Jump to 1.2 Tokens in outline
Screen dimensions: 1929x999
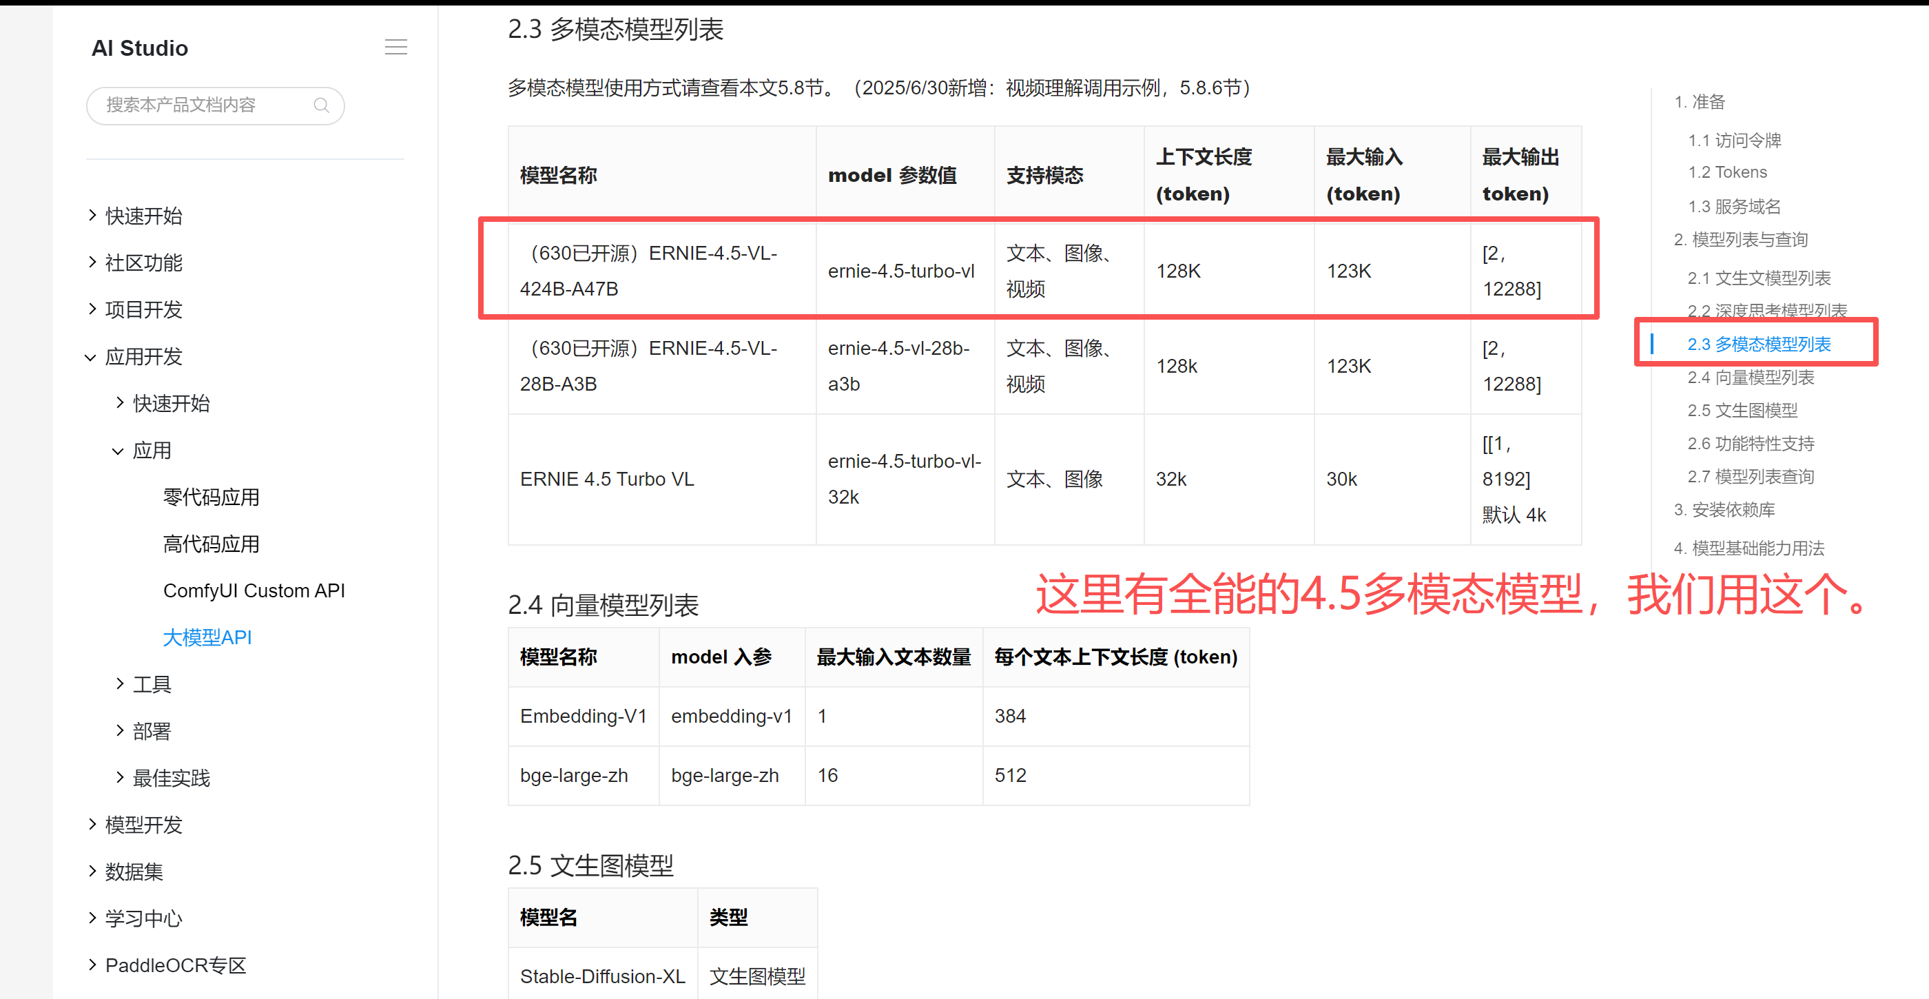[1727, 172]
